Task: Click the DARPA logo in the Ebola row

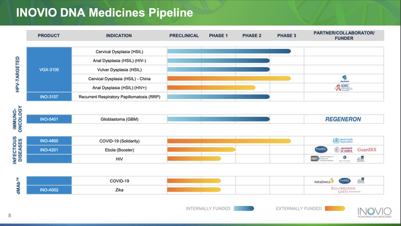Action: 321,150
